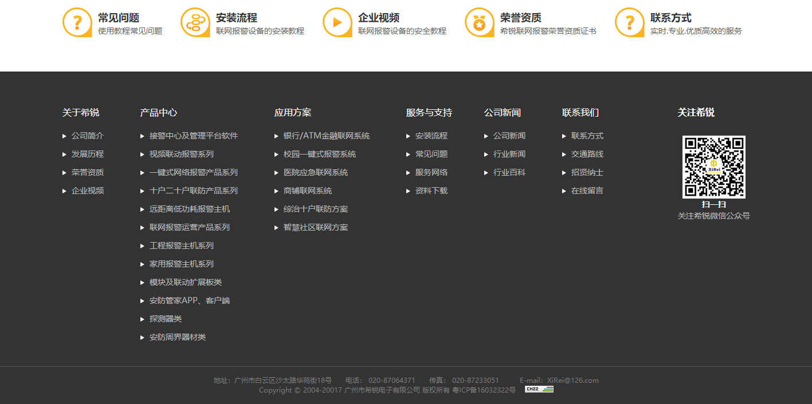Screen dimensions: 812x404
Task: Open the 行业百科 news link
Action: pyautogui.click(x=509, y=172)
